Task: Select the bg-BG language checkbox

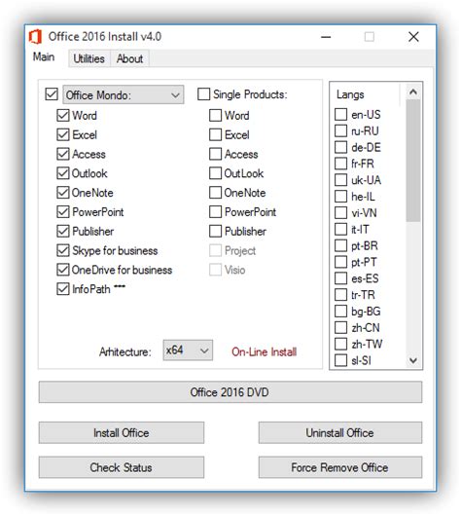Action: point(341,311)
